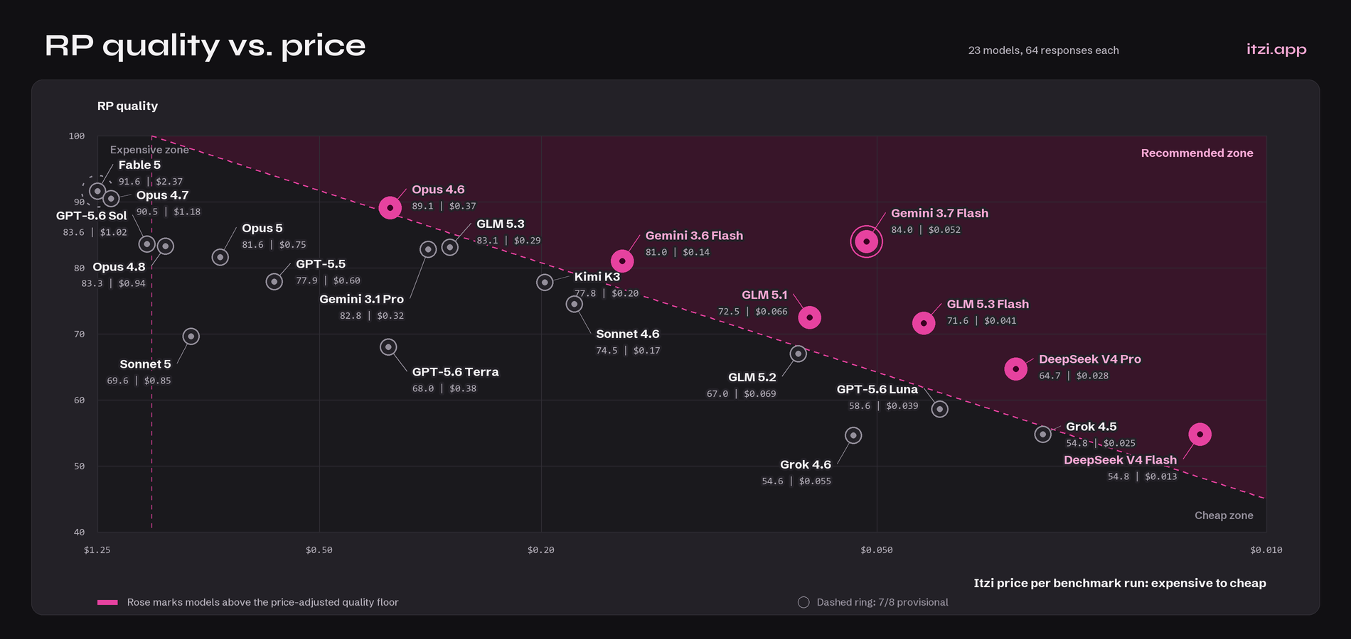Click the $0.050 x-axis tick label

pyautogui.click(x=876, y=550)
